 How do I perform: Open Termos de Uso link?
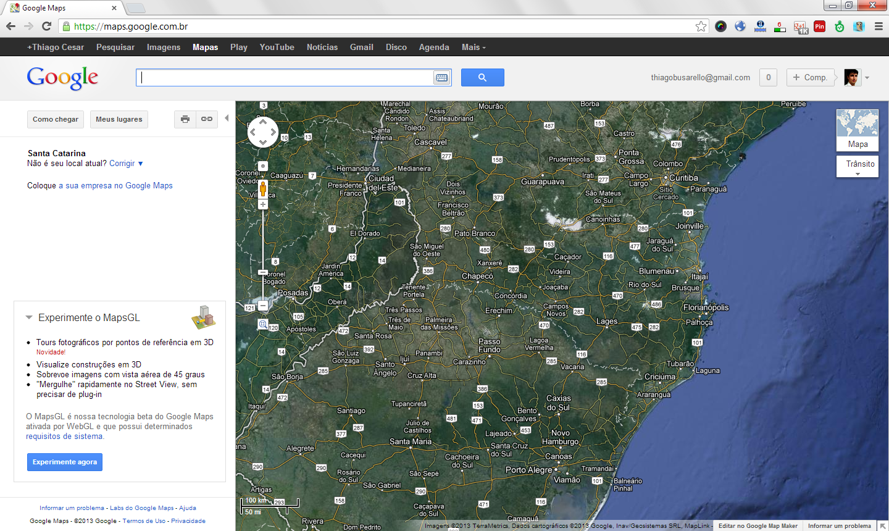[x=144, y=521]
